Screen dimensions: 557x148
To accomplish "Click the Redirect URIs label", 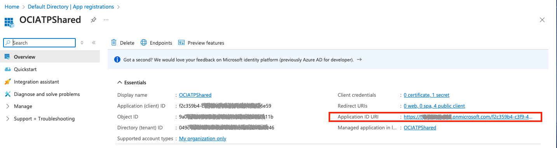I will coord(352,106).
